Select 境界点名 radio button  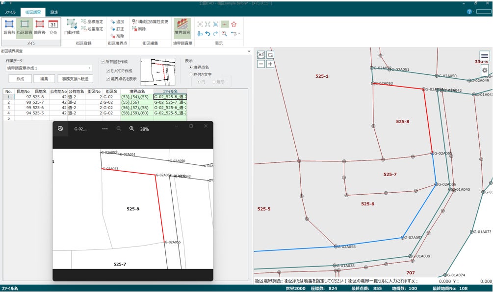tap(190, 67)
